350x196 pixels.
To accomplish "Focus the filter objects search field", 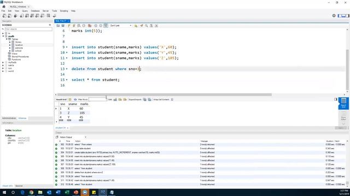I will (28, 29).
